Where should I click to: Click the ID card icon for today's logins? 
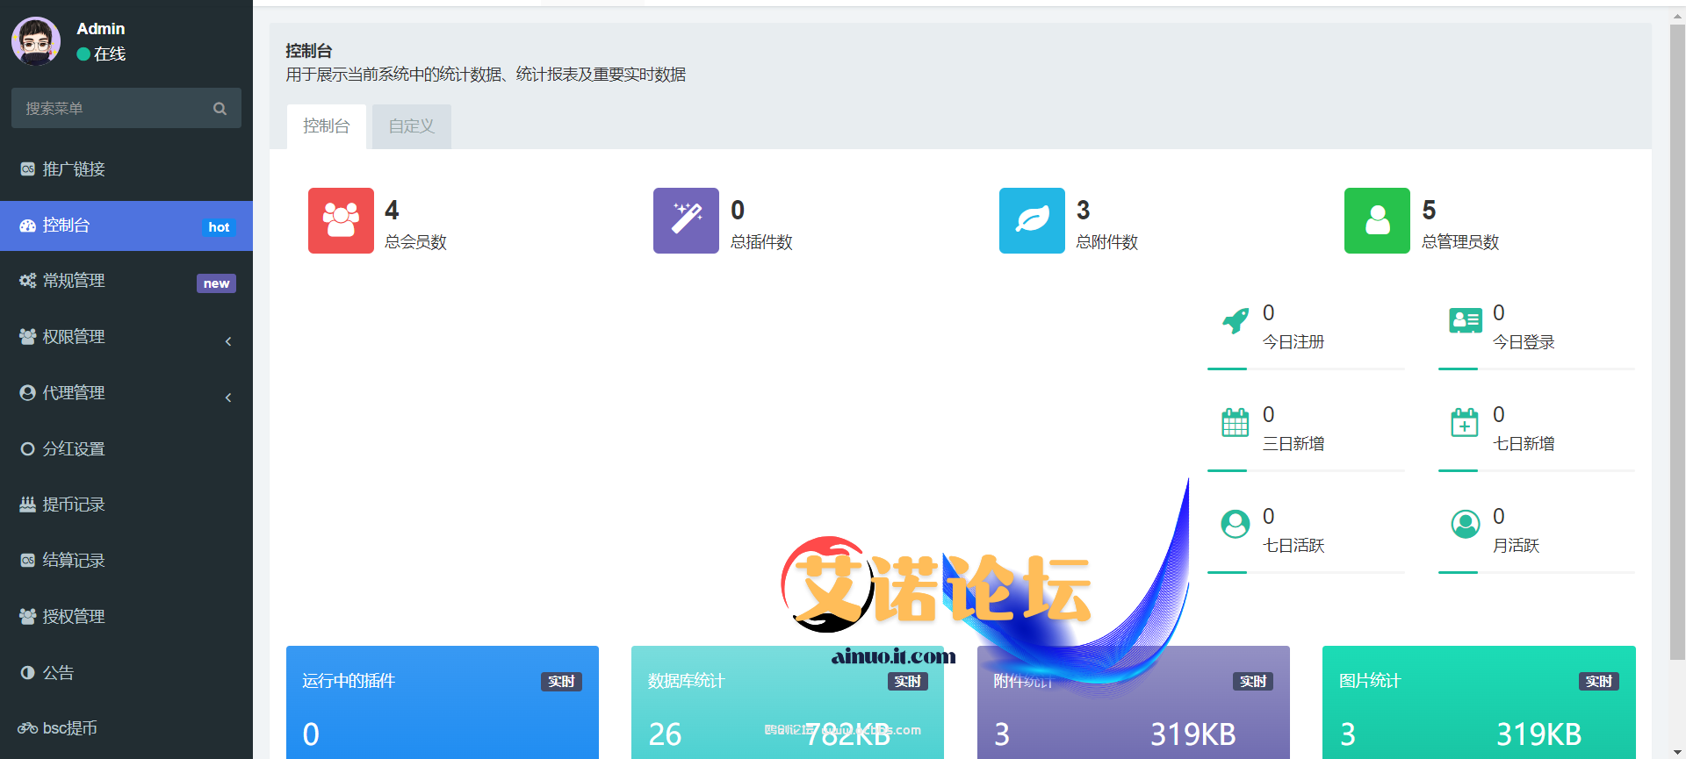(x=1465, y=321)
